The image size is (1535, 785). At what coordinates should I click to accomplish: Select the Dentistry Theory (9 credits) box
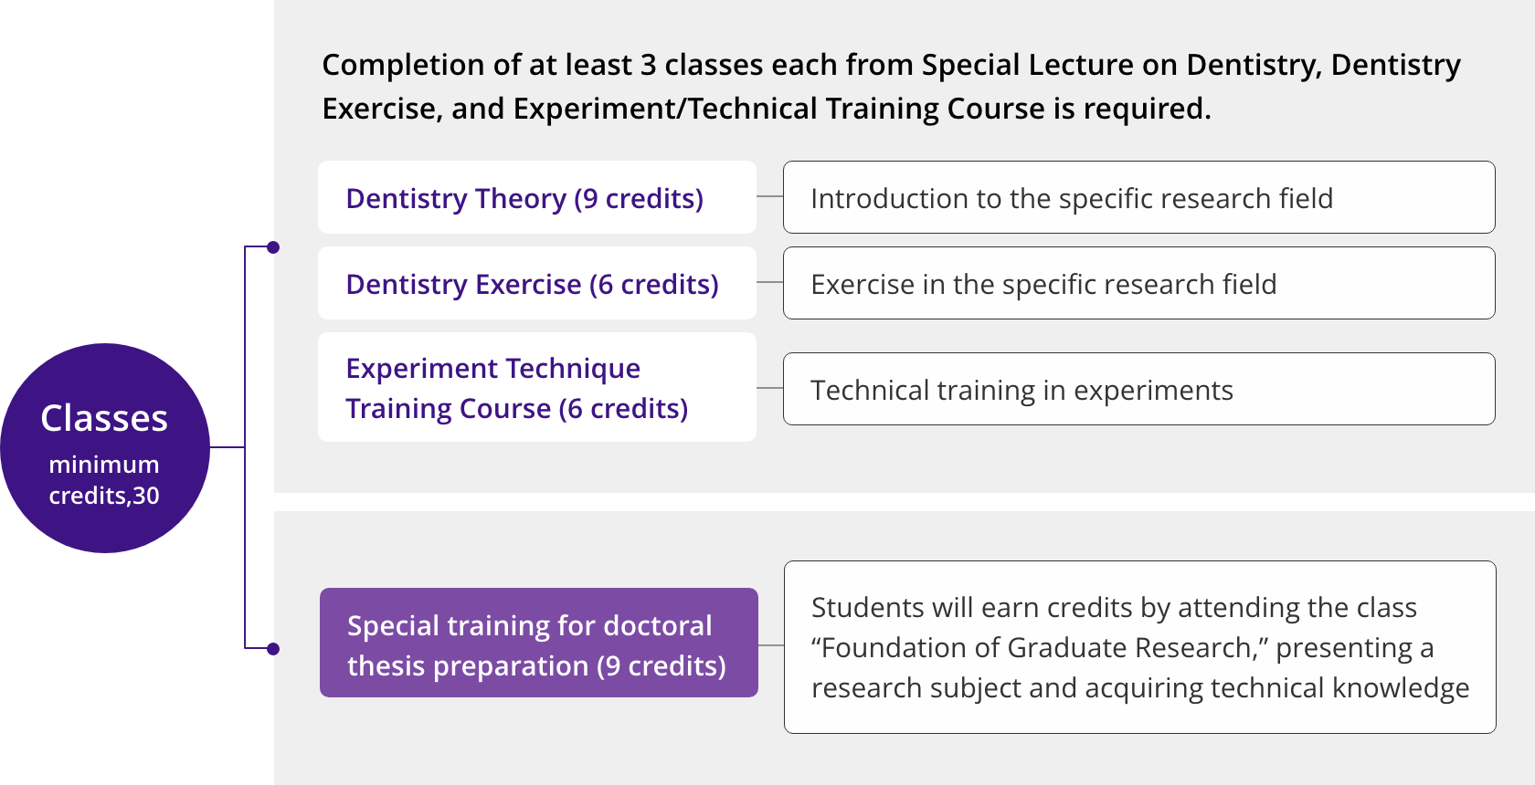pos(537,197)
